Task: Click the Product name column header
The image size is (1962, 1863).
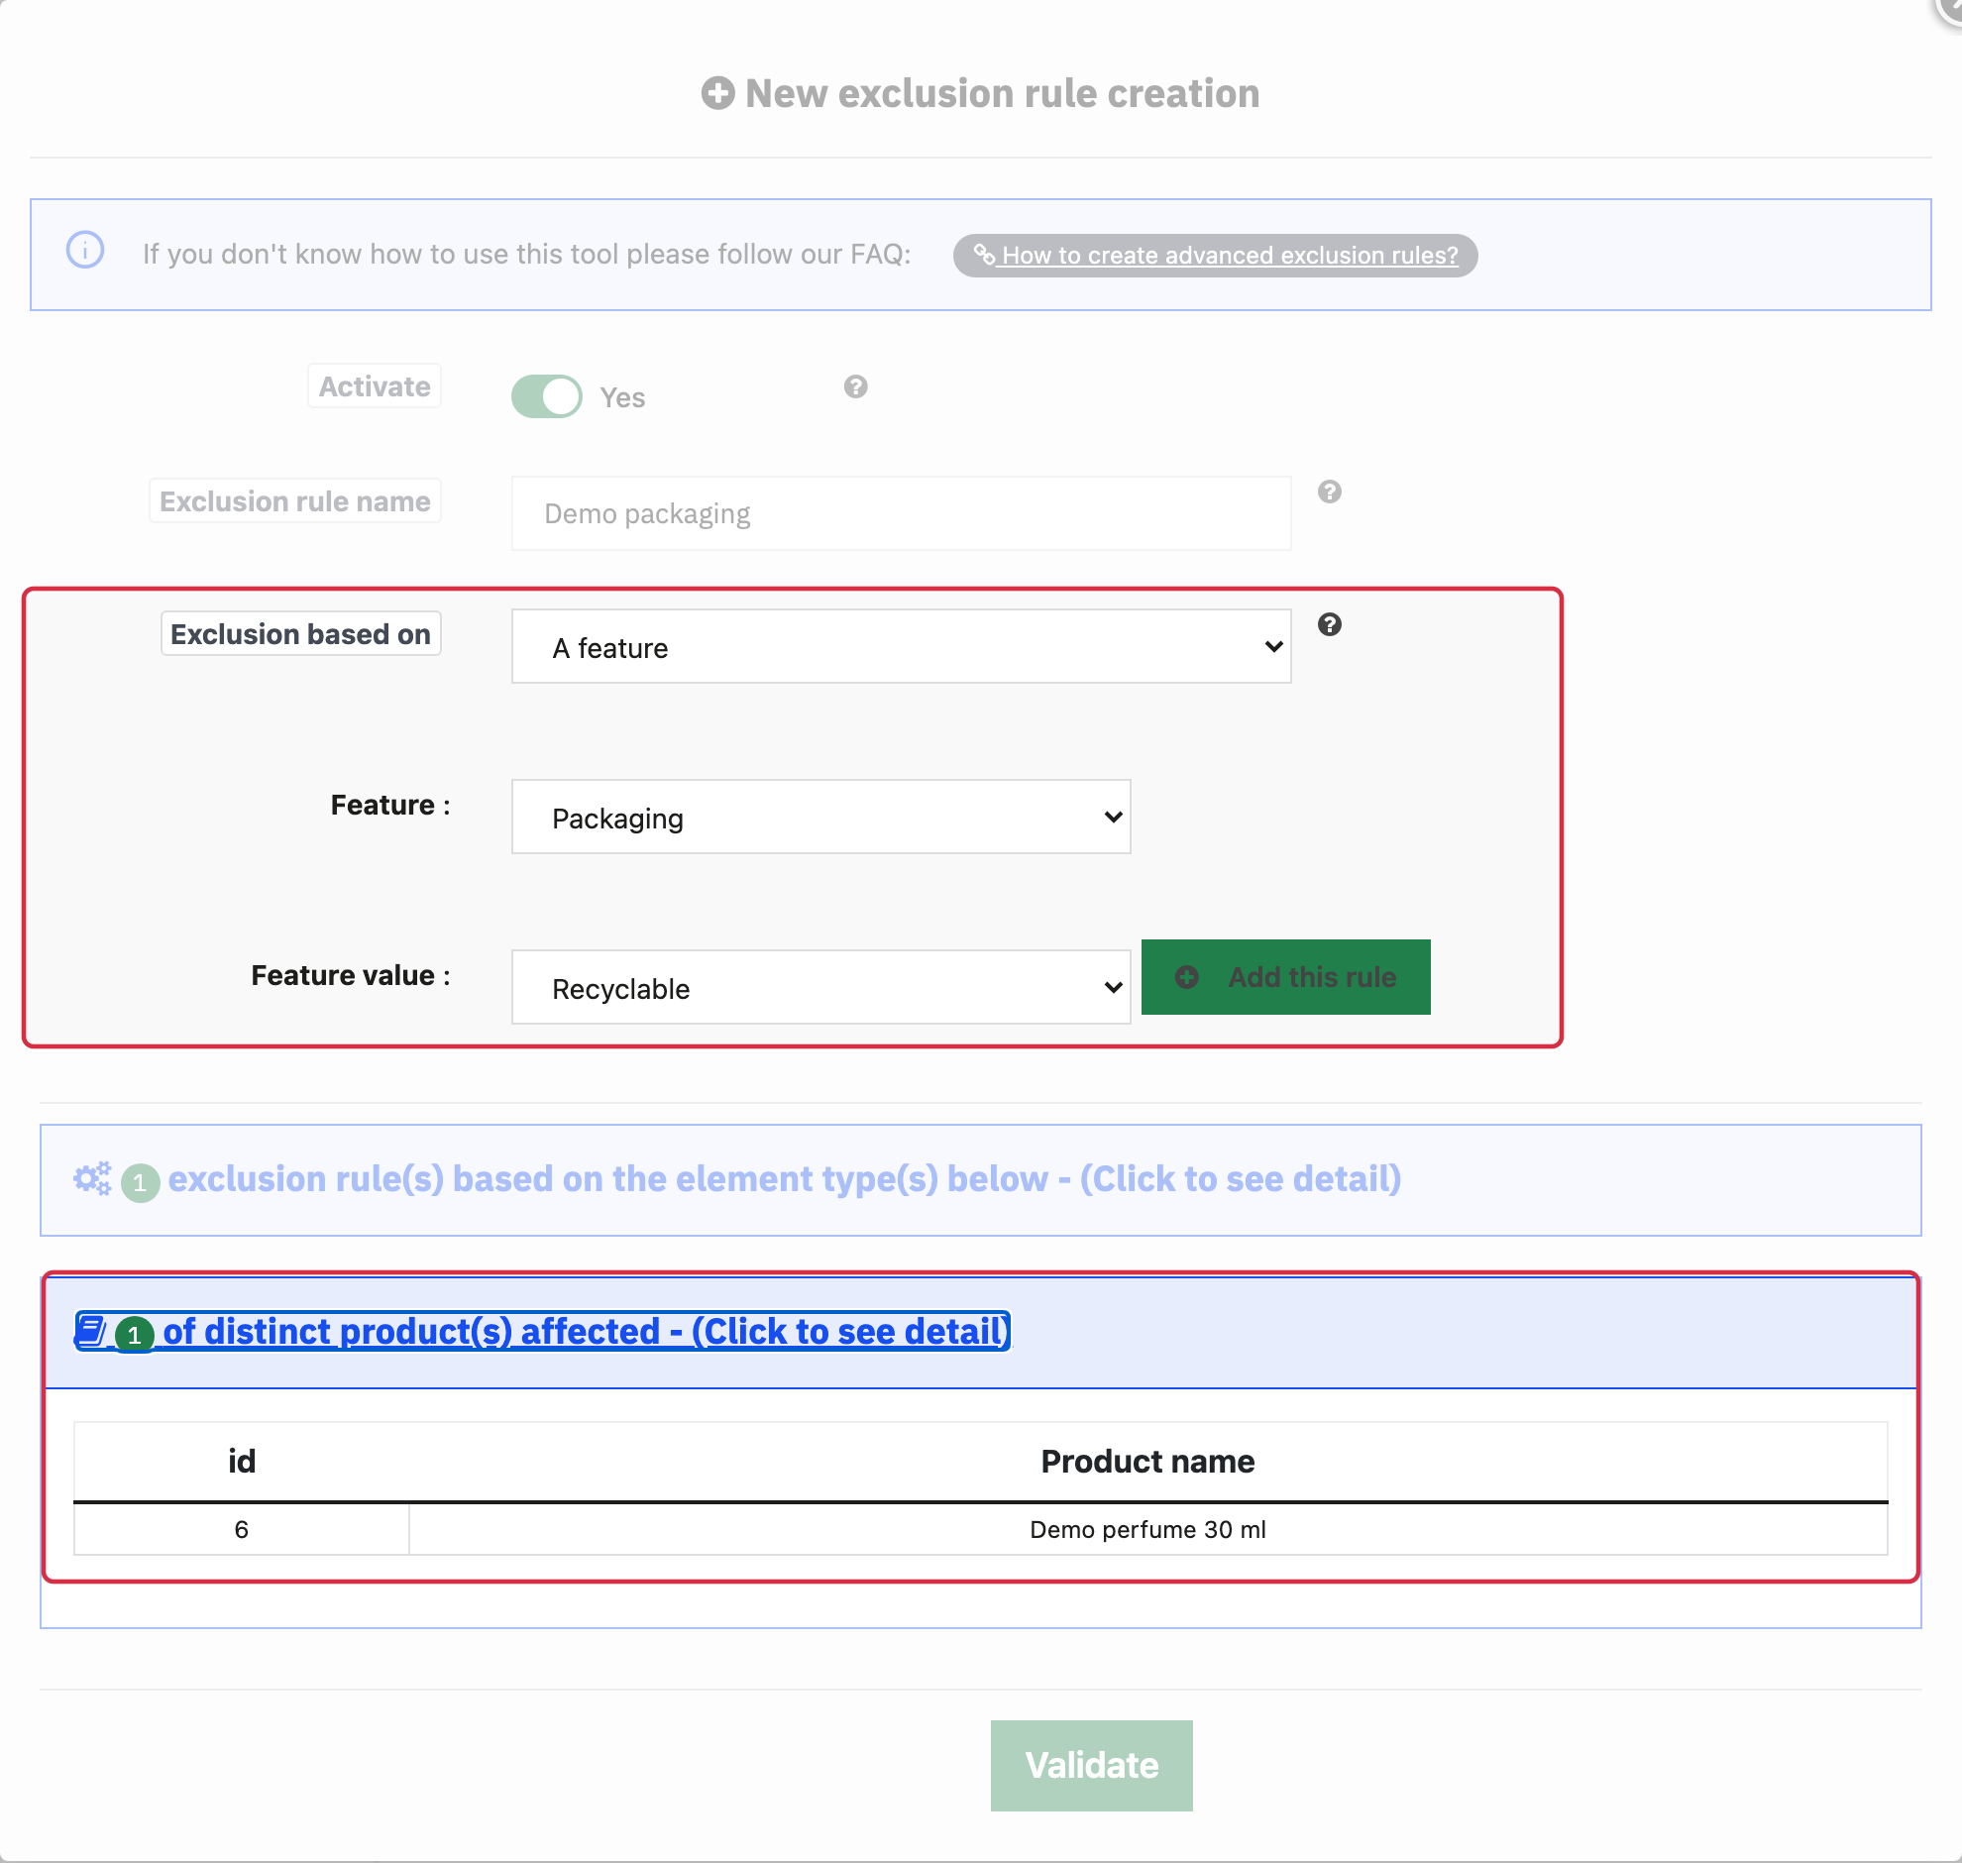Action: [1147, 1462]
